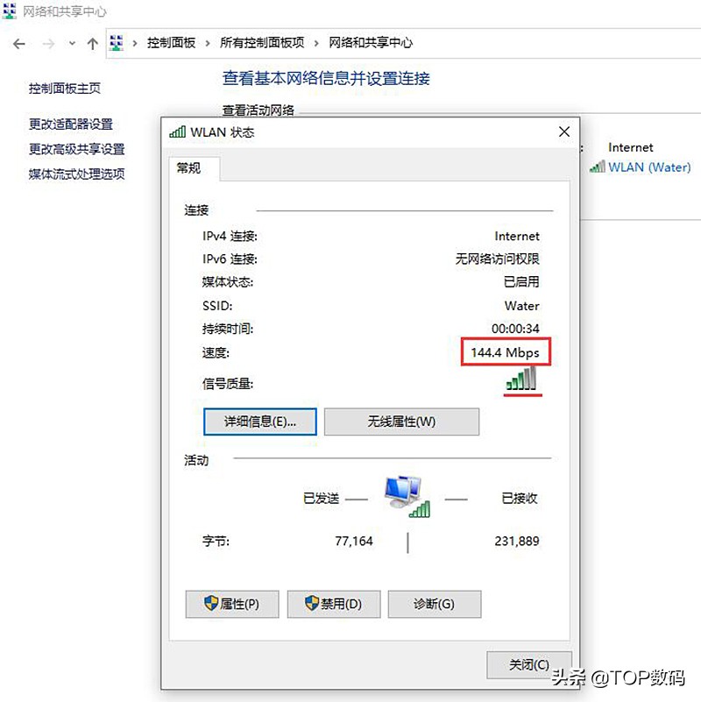Click the chevron after 控制面板 in the address bar
The image size is (701, 702).
pos(206,42)
